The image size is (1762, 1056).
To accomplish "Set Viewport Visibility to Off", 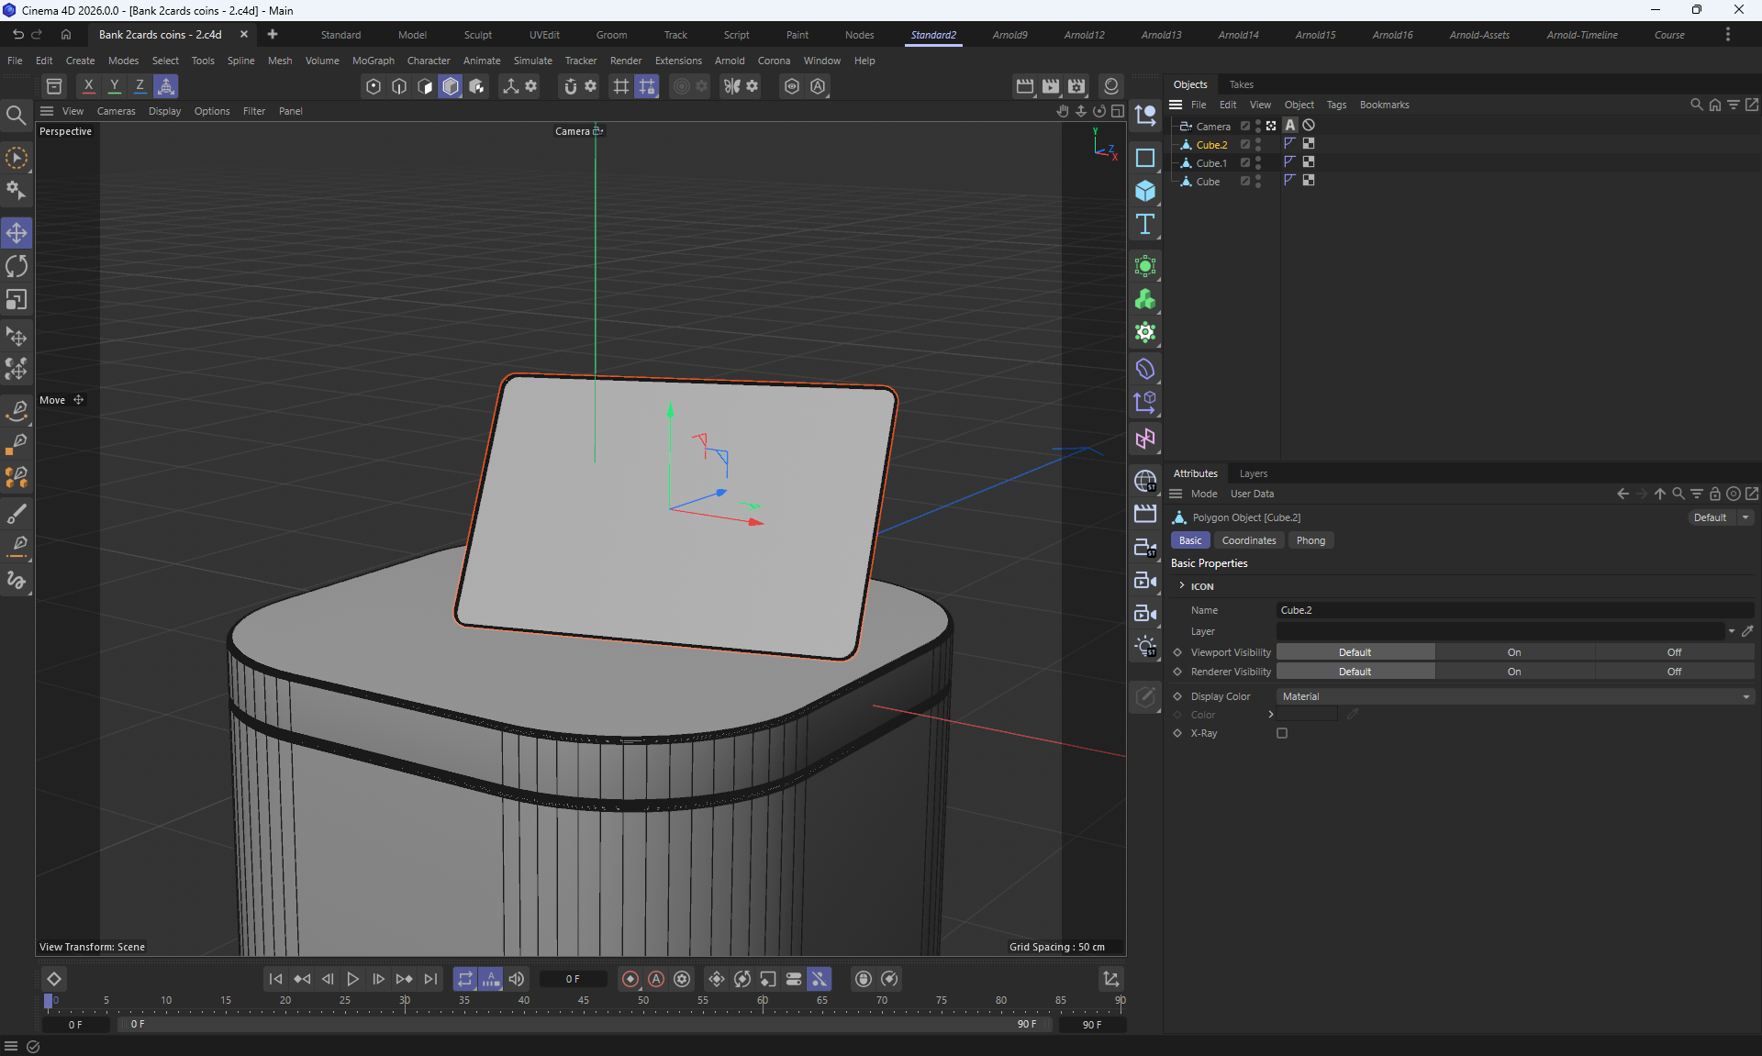I will click(1674, 652).
